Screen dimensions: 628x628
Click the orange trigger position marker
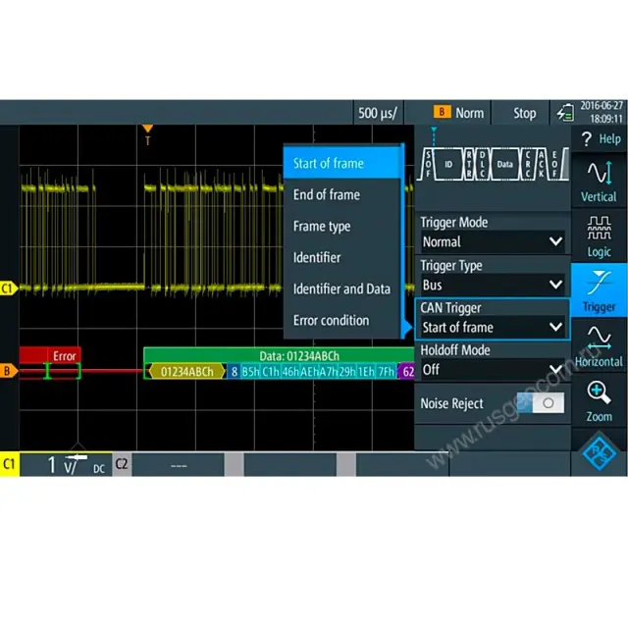pos(147,130)
